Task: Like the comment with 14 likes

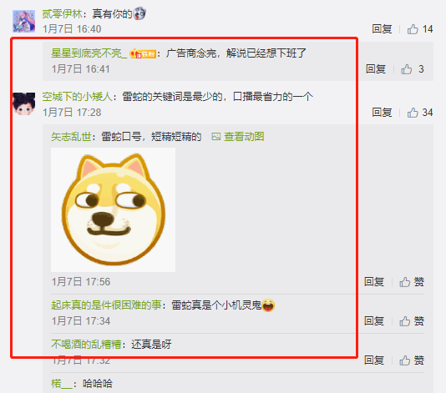Action: pos(419,29)
